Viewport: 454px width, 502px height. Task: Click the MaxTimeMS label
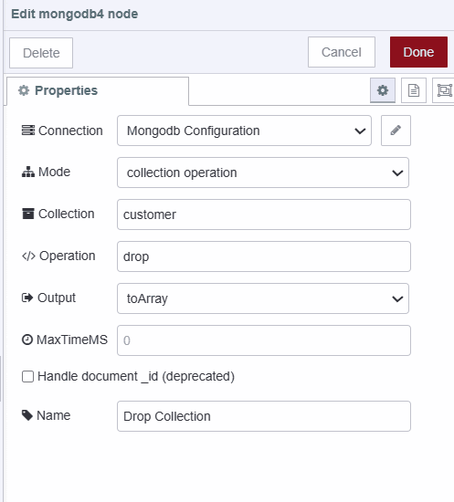(x=72, y=340)
